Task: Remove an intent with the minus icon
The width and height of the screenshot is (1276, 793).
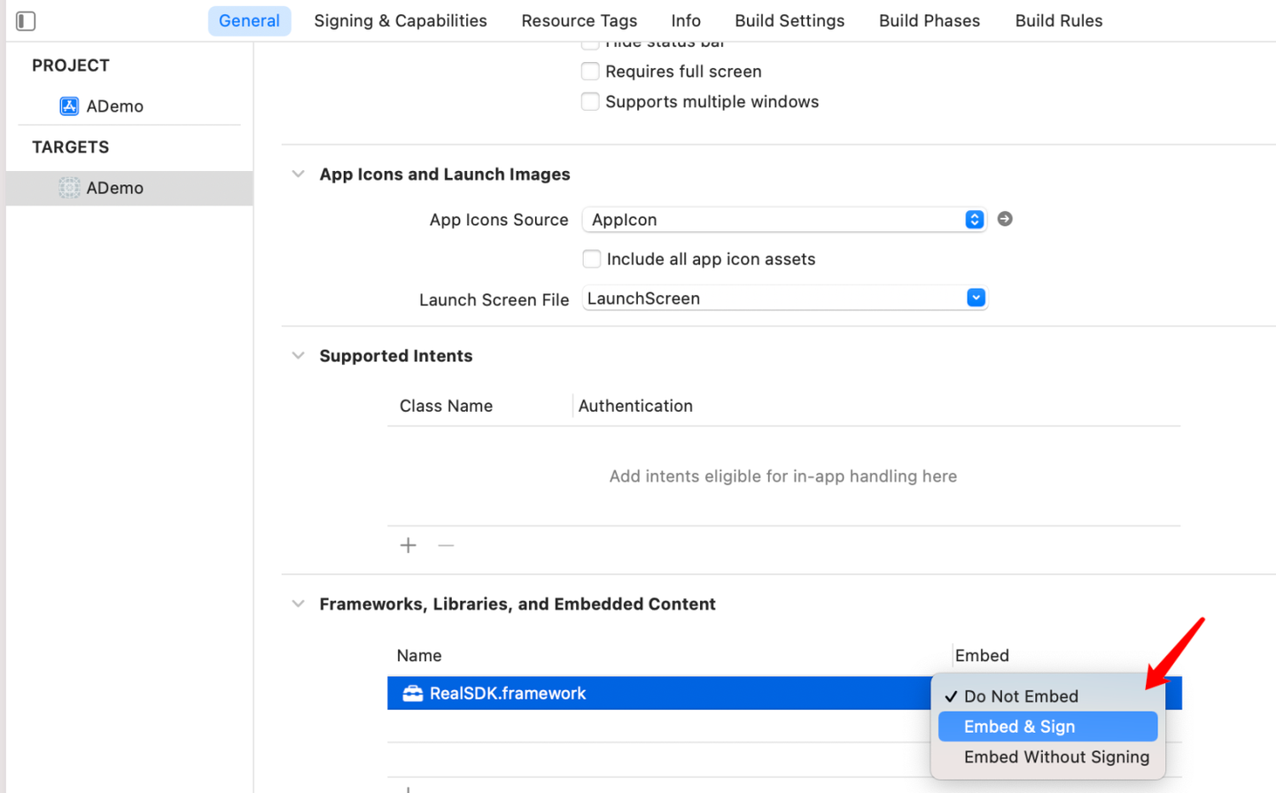Action: point(446,546)
